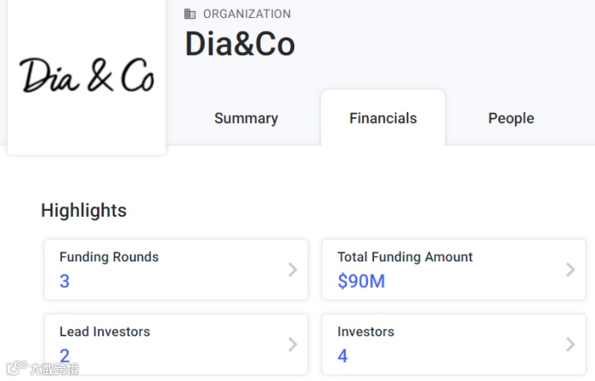Expand Total Funding Amount via chevron arrow
595x381 pixels.
tap(570, 270)
